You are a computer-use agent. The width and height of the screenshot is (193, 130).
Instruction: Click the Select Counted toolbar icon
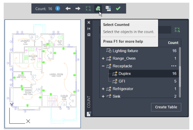[98, 9]
